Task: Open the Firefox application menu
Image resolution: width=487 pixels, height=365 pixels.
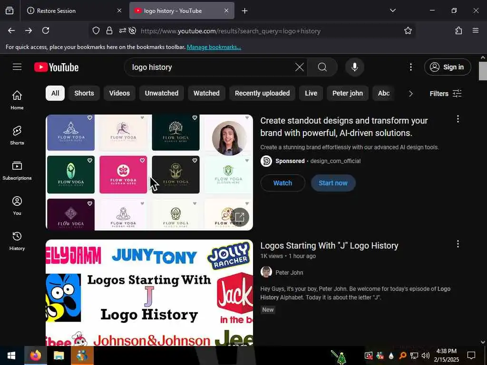Action: coord(476,30)
